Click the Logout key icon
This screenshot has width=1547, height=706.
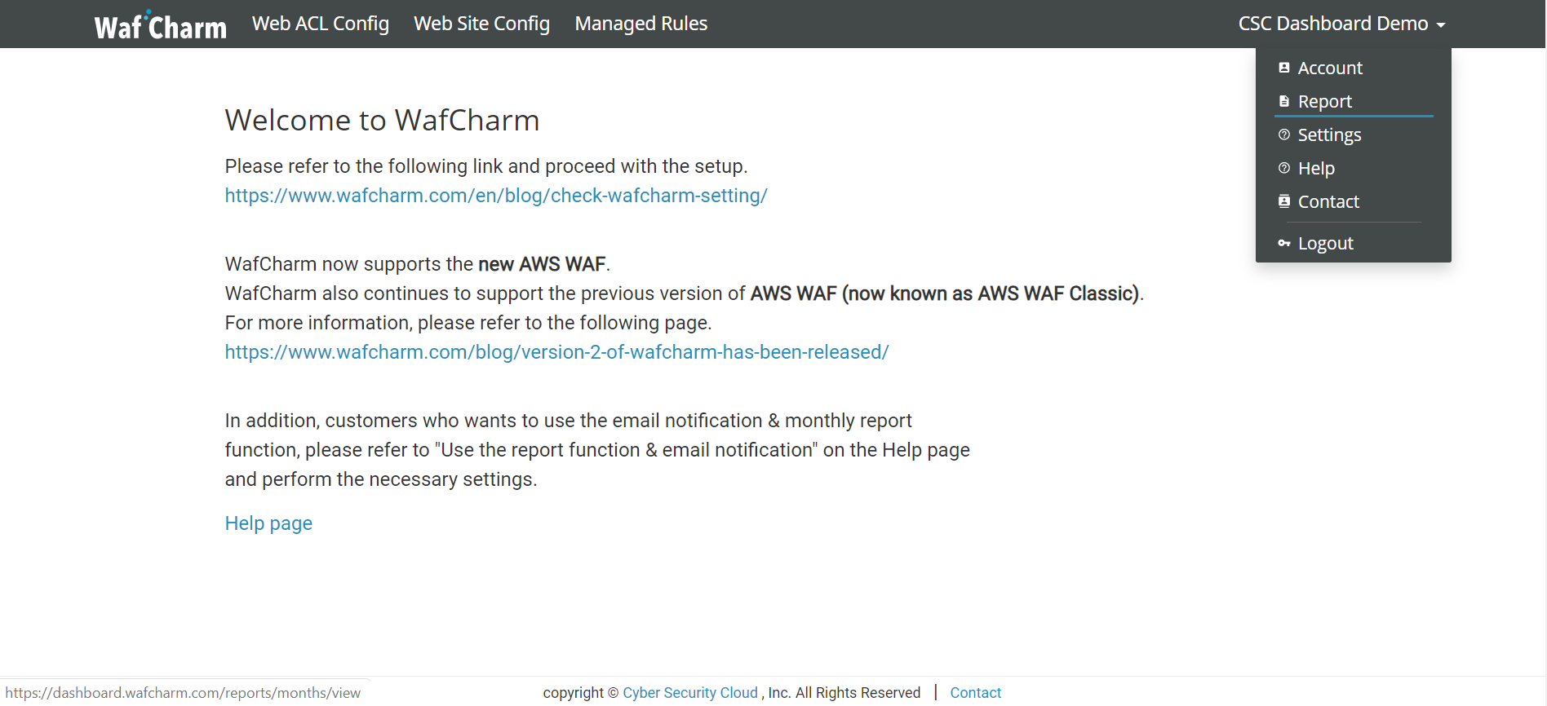[x=1284, y=243]
